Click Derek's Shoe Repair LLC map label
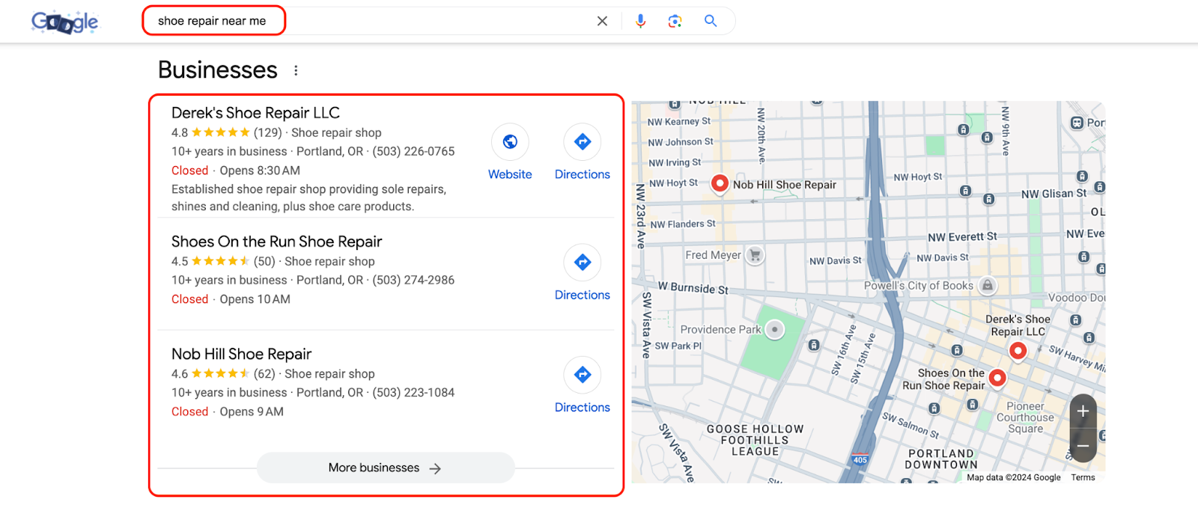Viewport: 1198px width, 505px height. 1018,325
